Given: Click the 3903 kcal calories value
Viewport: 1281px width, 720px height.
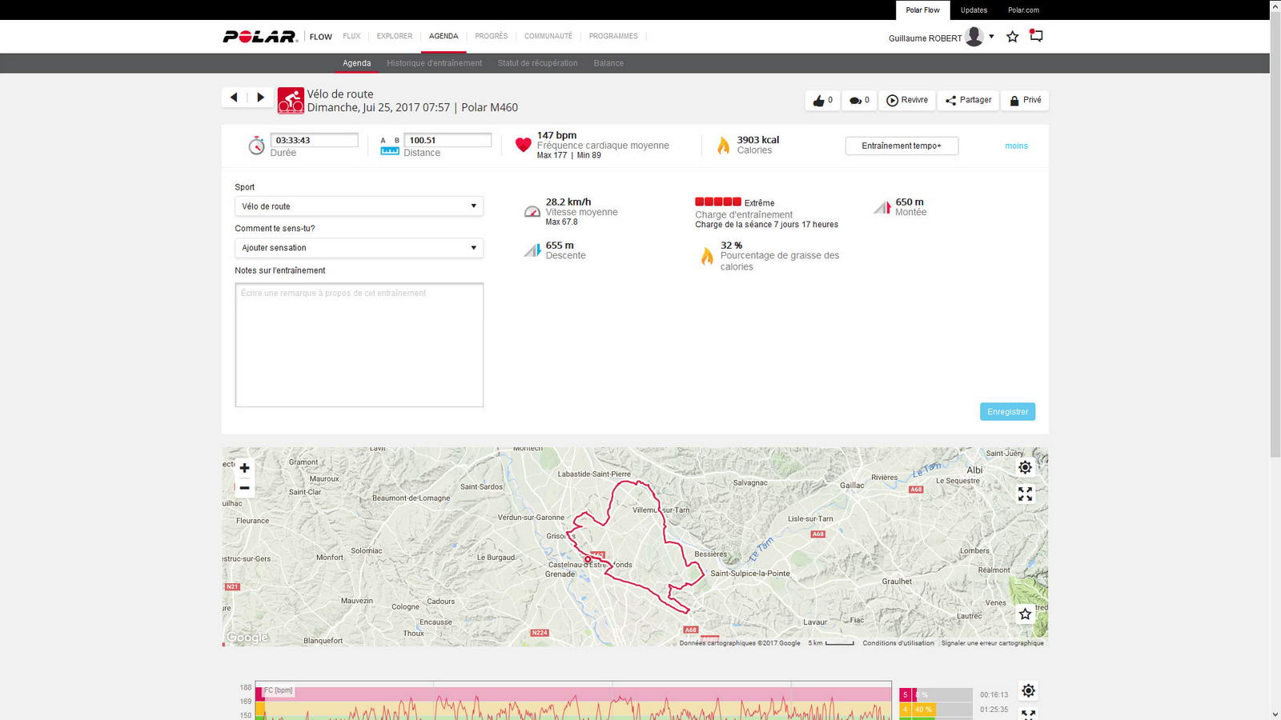Looking at the screenshot, I should click(x=757, y=139).
